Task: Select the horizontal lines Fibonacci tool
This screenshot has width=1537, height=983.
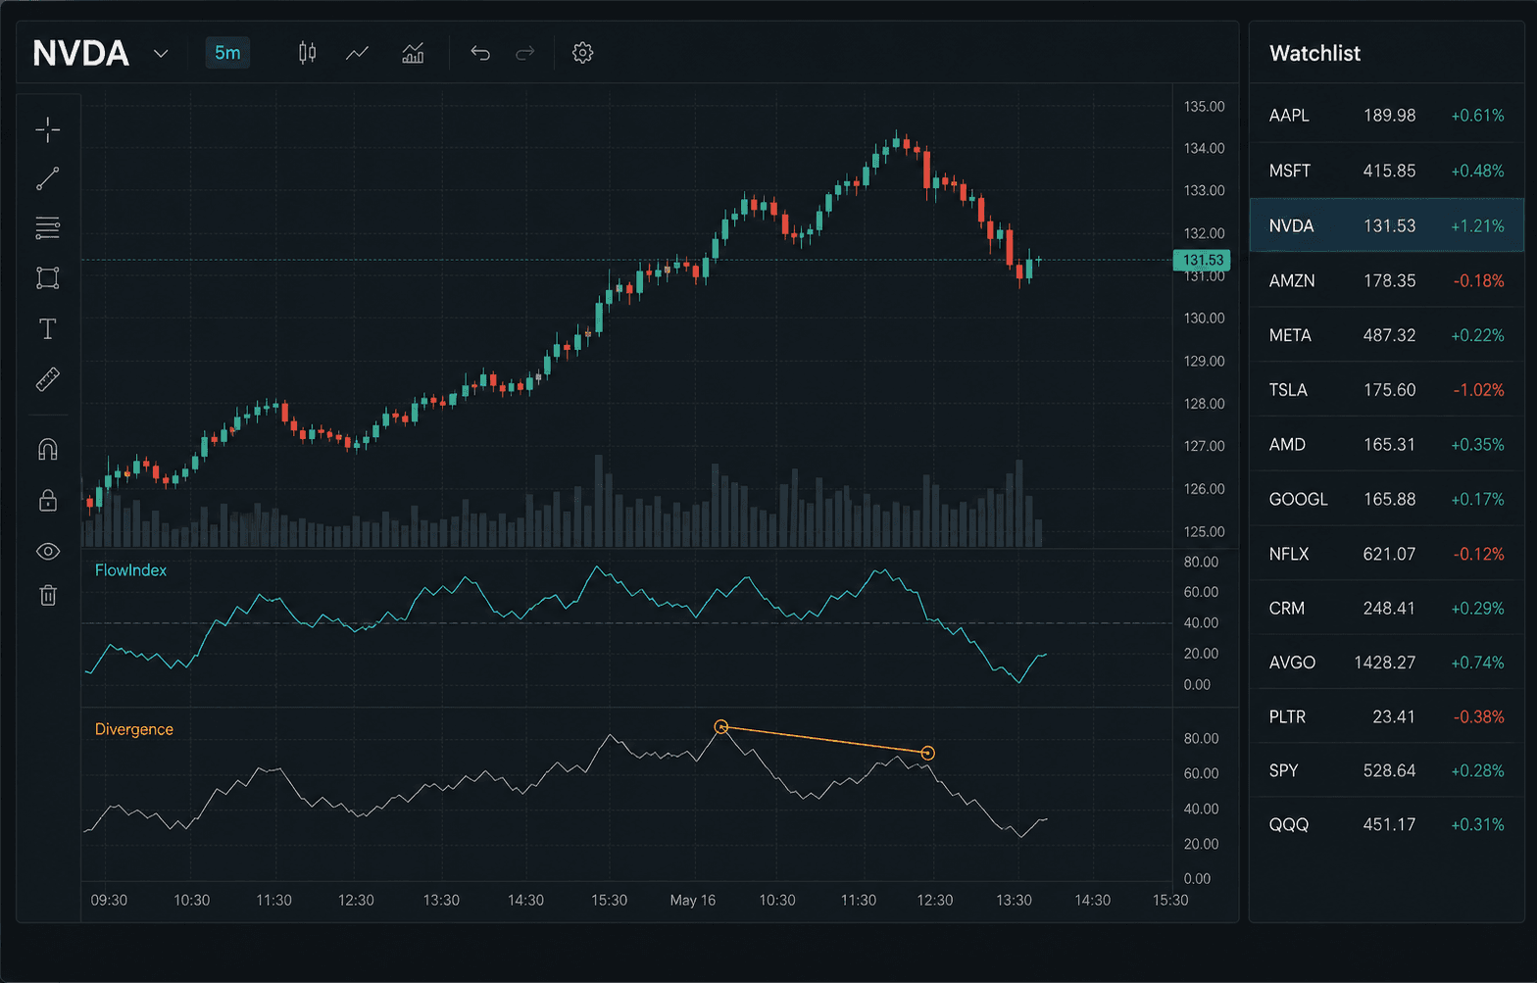Action: point(47,228)
